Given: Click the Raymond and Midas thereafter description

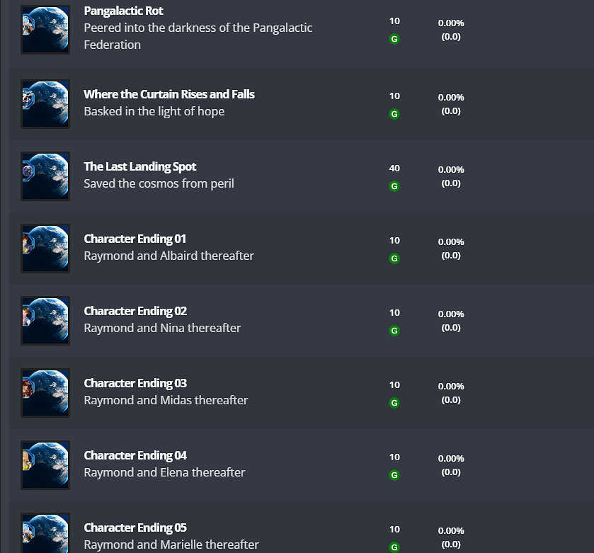Looking at the screenshot, I should pyautogui.click(x=166, y=400).
